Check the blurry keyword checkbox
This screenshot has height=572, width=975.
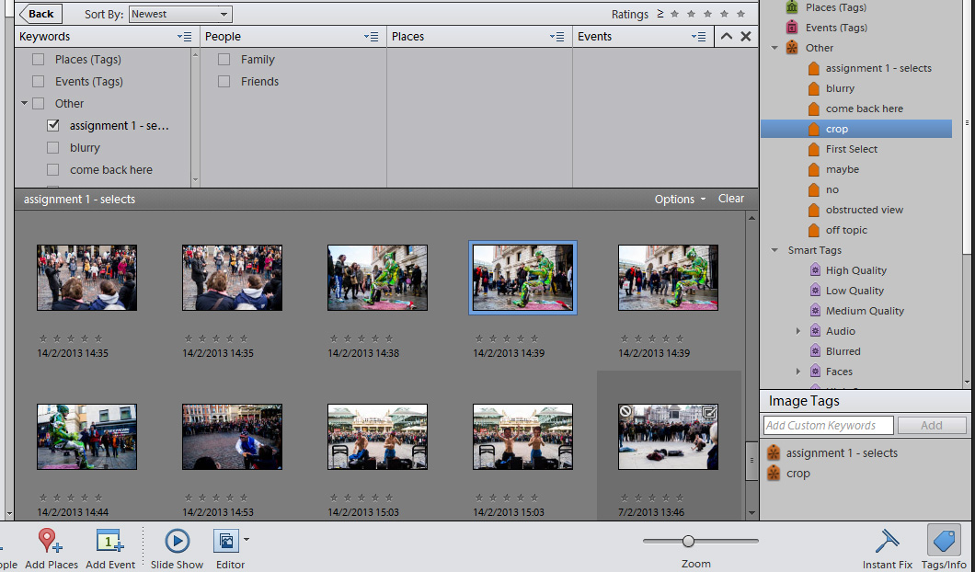coord(52,147)
